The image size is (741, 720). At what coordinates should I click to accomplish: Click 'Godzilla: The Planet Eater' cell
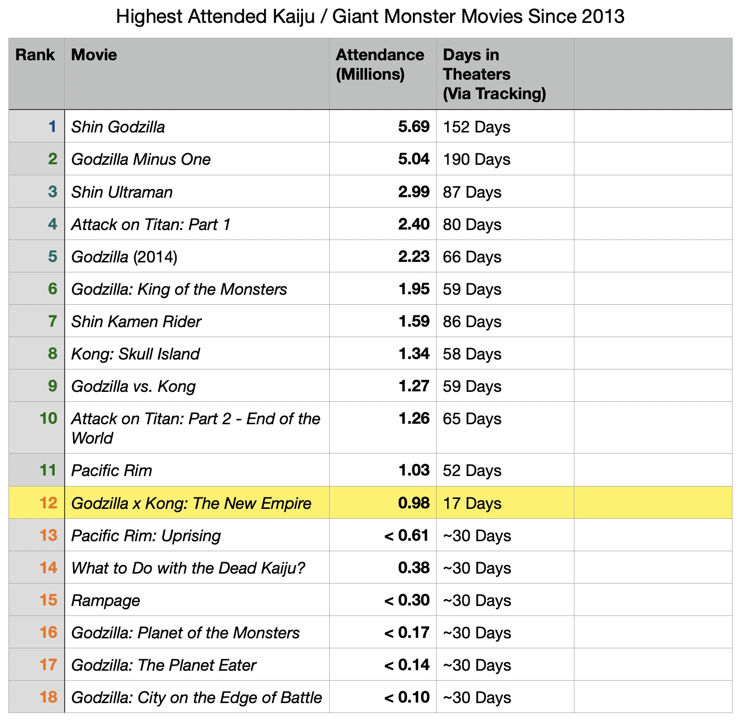[197, 664]
